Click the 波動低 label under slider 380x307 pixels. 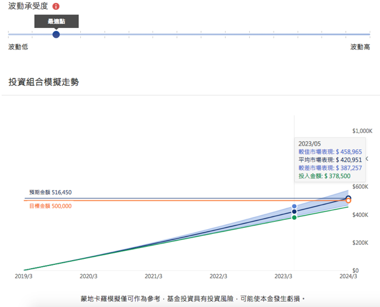(x=18, y=47)
